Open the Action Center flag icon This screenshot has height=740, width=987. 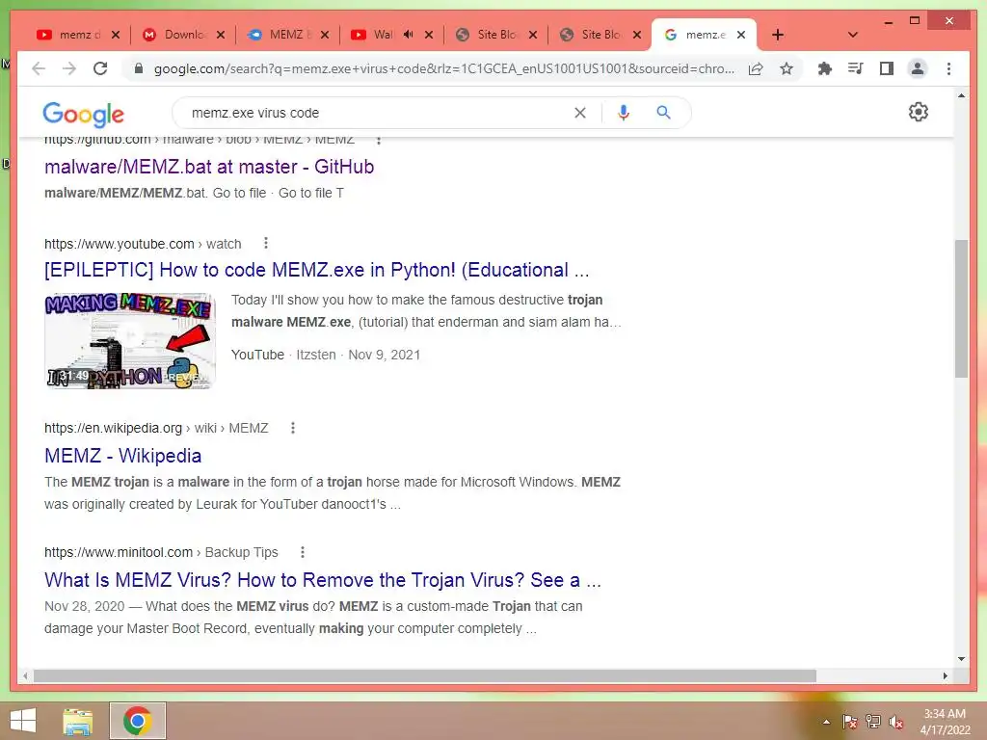click(x=849, y=722)
